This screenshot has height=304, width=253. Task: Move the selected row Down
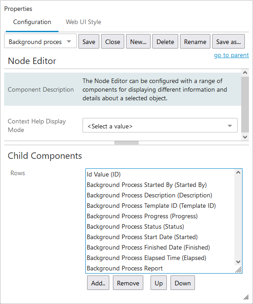pos(182,283)
